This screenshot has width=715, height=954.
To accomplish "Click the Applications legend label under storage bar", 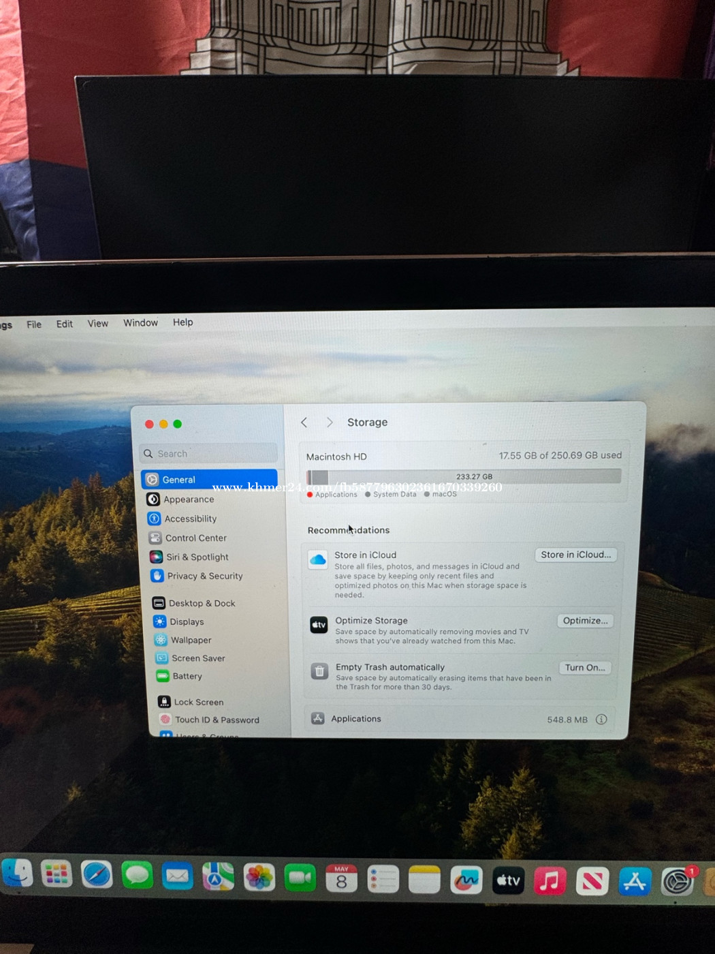I will [x=336, y=495].
